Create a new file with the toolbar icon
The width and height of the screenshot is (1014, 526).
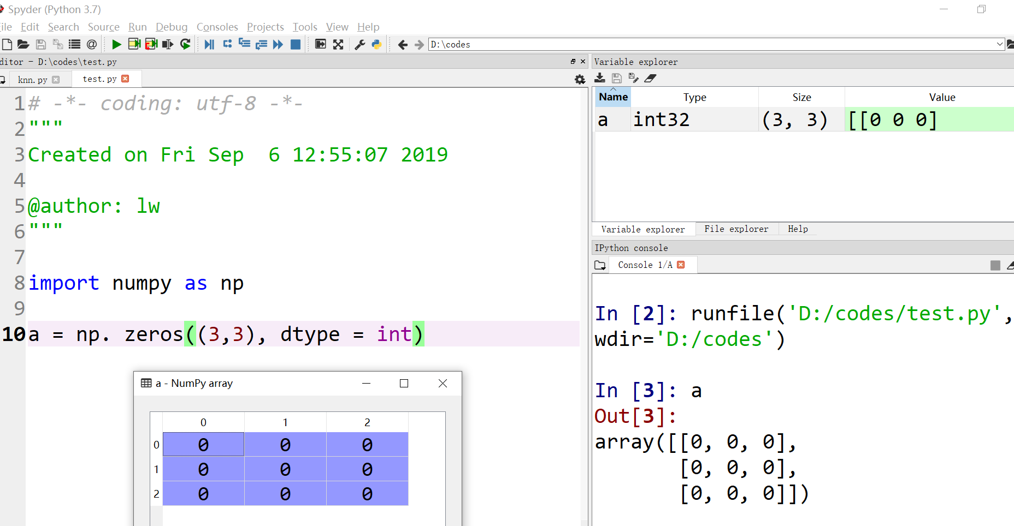tap(7, 44)
